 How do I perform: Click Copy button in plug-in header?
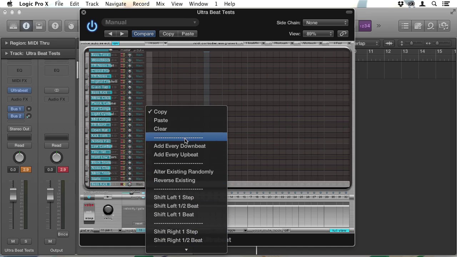click(x=169, y=34)
